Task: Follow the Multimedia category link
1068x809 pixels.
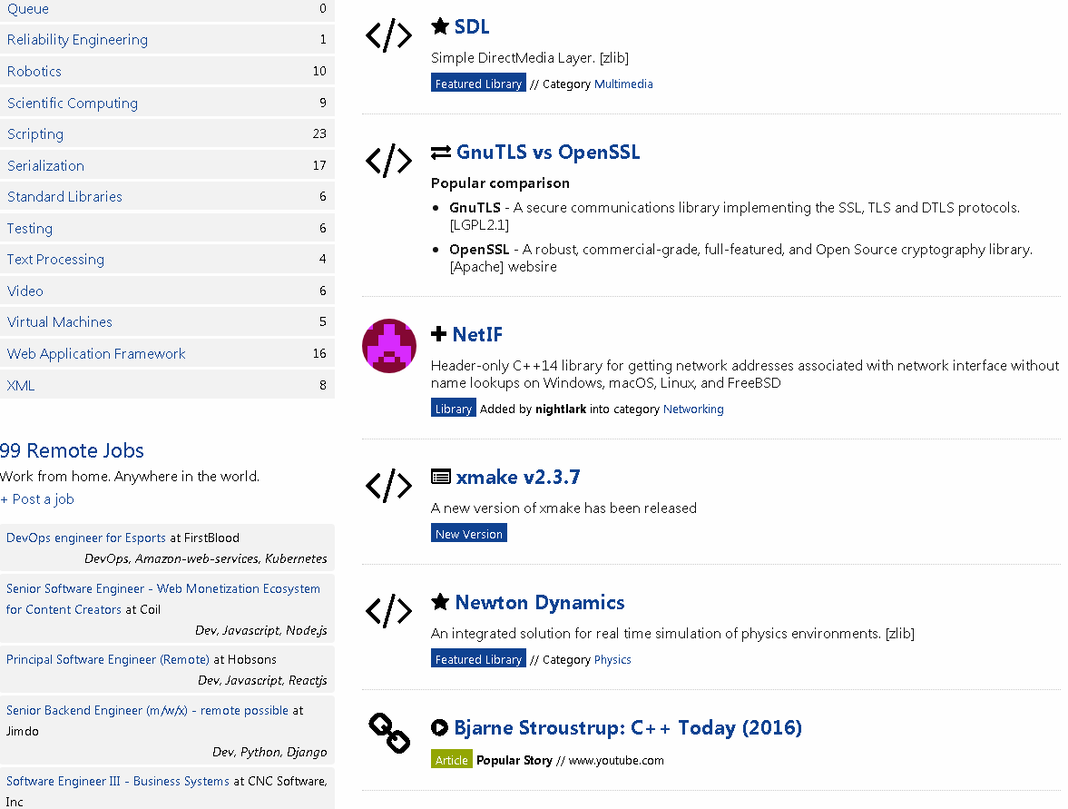Action: click(623, 84)
